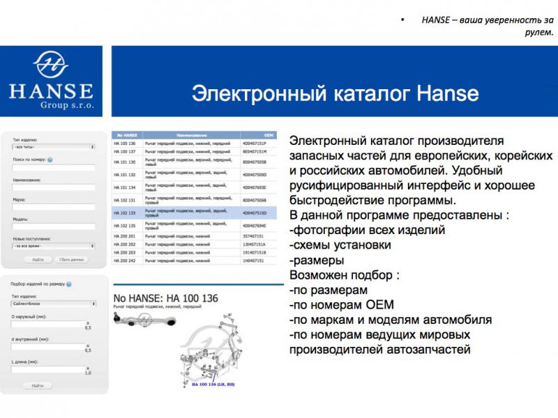Click the HANSE Group s.r.o. logo
This screenshot has height=418, width=558.
click(51, 81)
